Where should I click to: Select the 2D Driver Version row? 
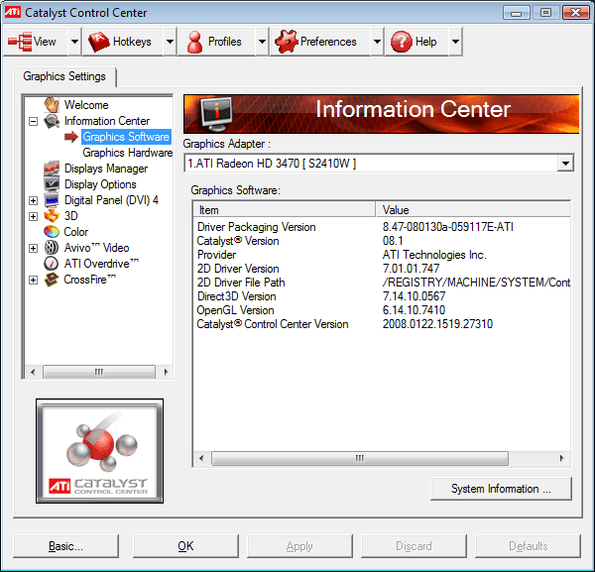(x=382, y=269)
